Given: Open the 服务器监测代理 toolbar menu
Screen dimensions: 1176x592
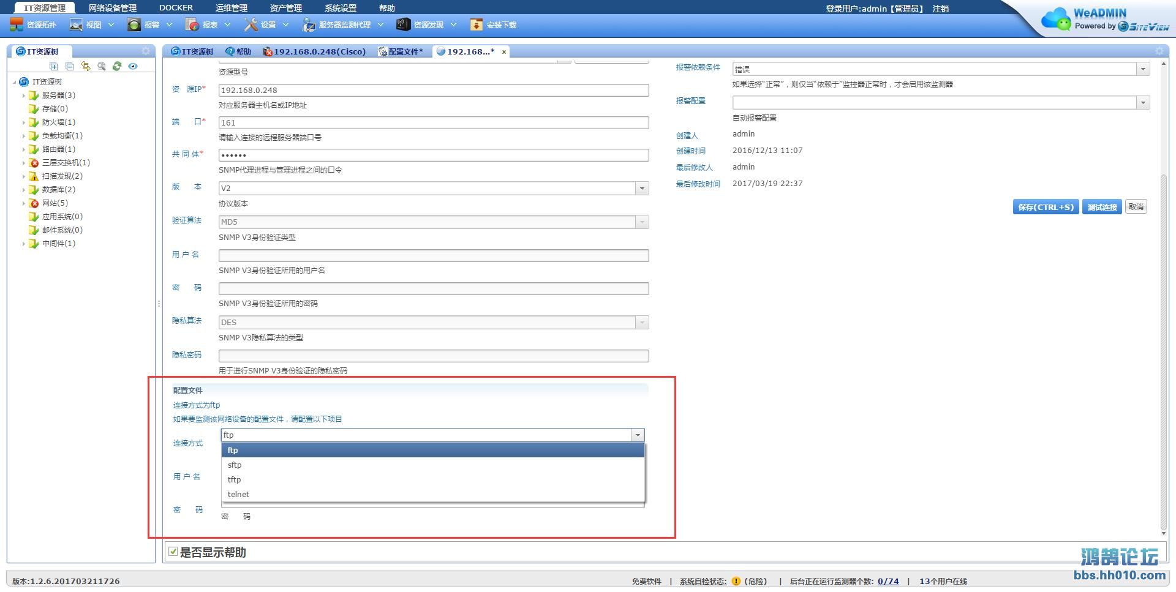Looking at the screenshot, I should pyautogui.click(x=343, y=25).
